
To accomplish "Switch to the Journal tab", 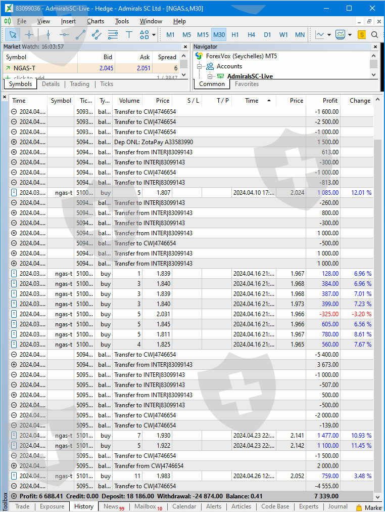I will tap(338, 506).
